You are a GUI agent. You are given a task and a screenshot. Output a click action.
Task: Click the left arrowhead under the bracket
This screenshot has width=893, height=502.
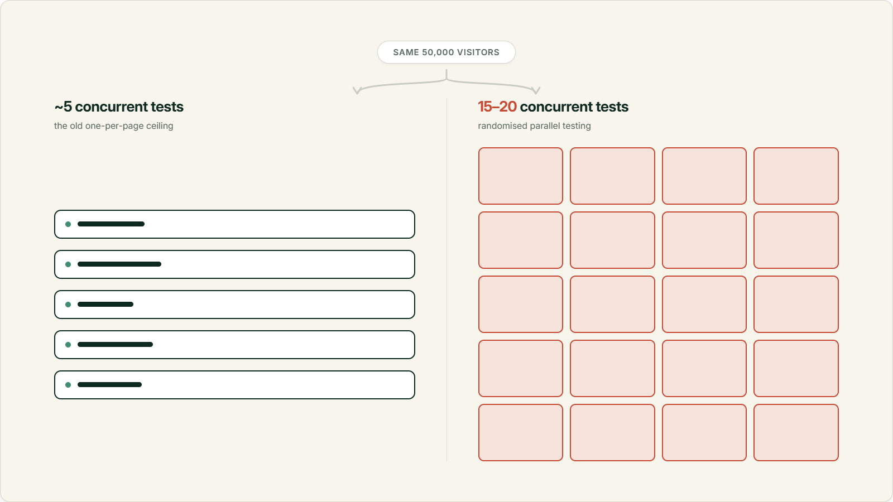[357, 90]
